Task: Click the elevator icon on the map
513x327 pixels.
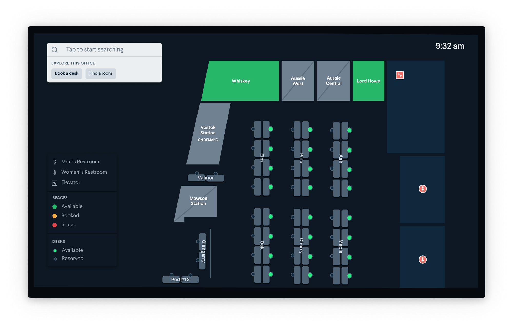Action: (x=400, y=75)
